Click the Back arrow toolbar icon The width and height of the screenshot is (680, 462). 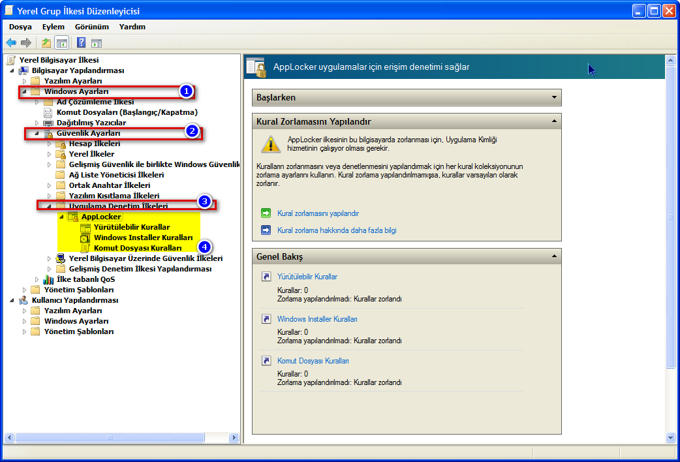click(x=11, y=42)
